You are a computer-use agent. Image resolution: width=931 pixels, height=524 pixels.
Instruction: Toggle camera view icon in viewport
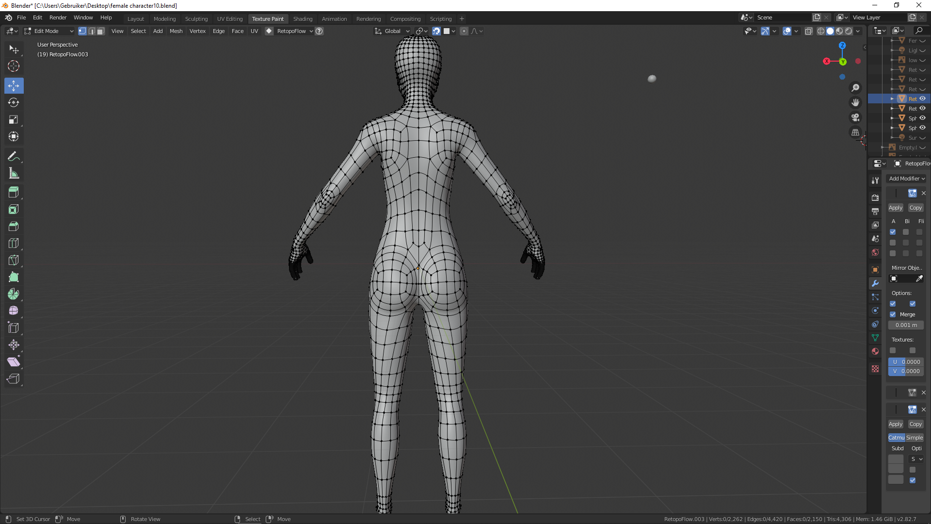pos(855,117)
